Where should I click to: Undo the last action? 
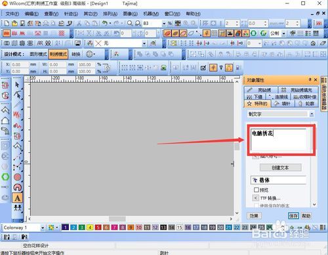tap(105, 23)
